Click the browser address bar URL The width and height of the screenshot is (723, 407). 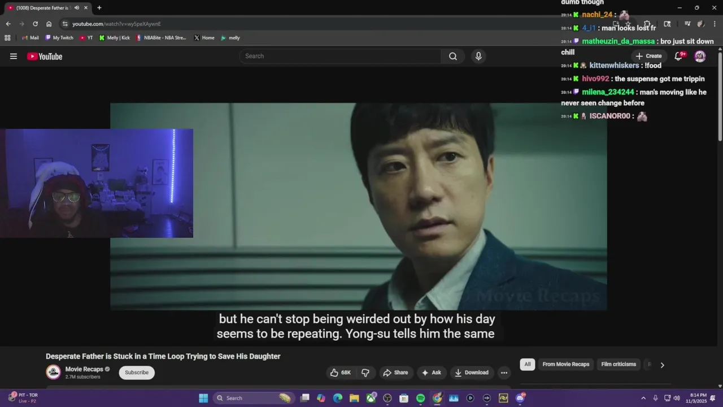[116, 24]
